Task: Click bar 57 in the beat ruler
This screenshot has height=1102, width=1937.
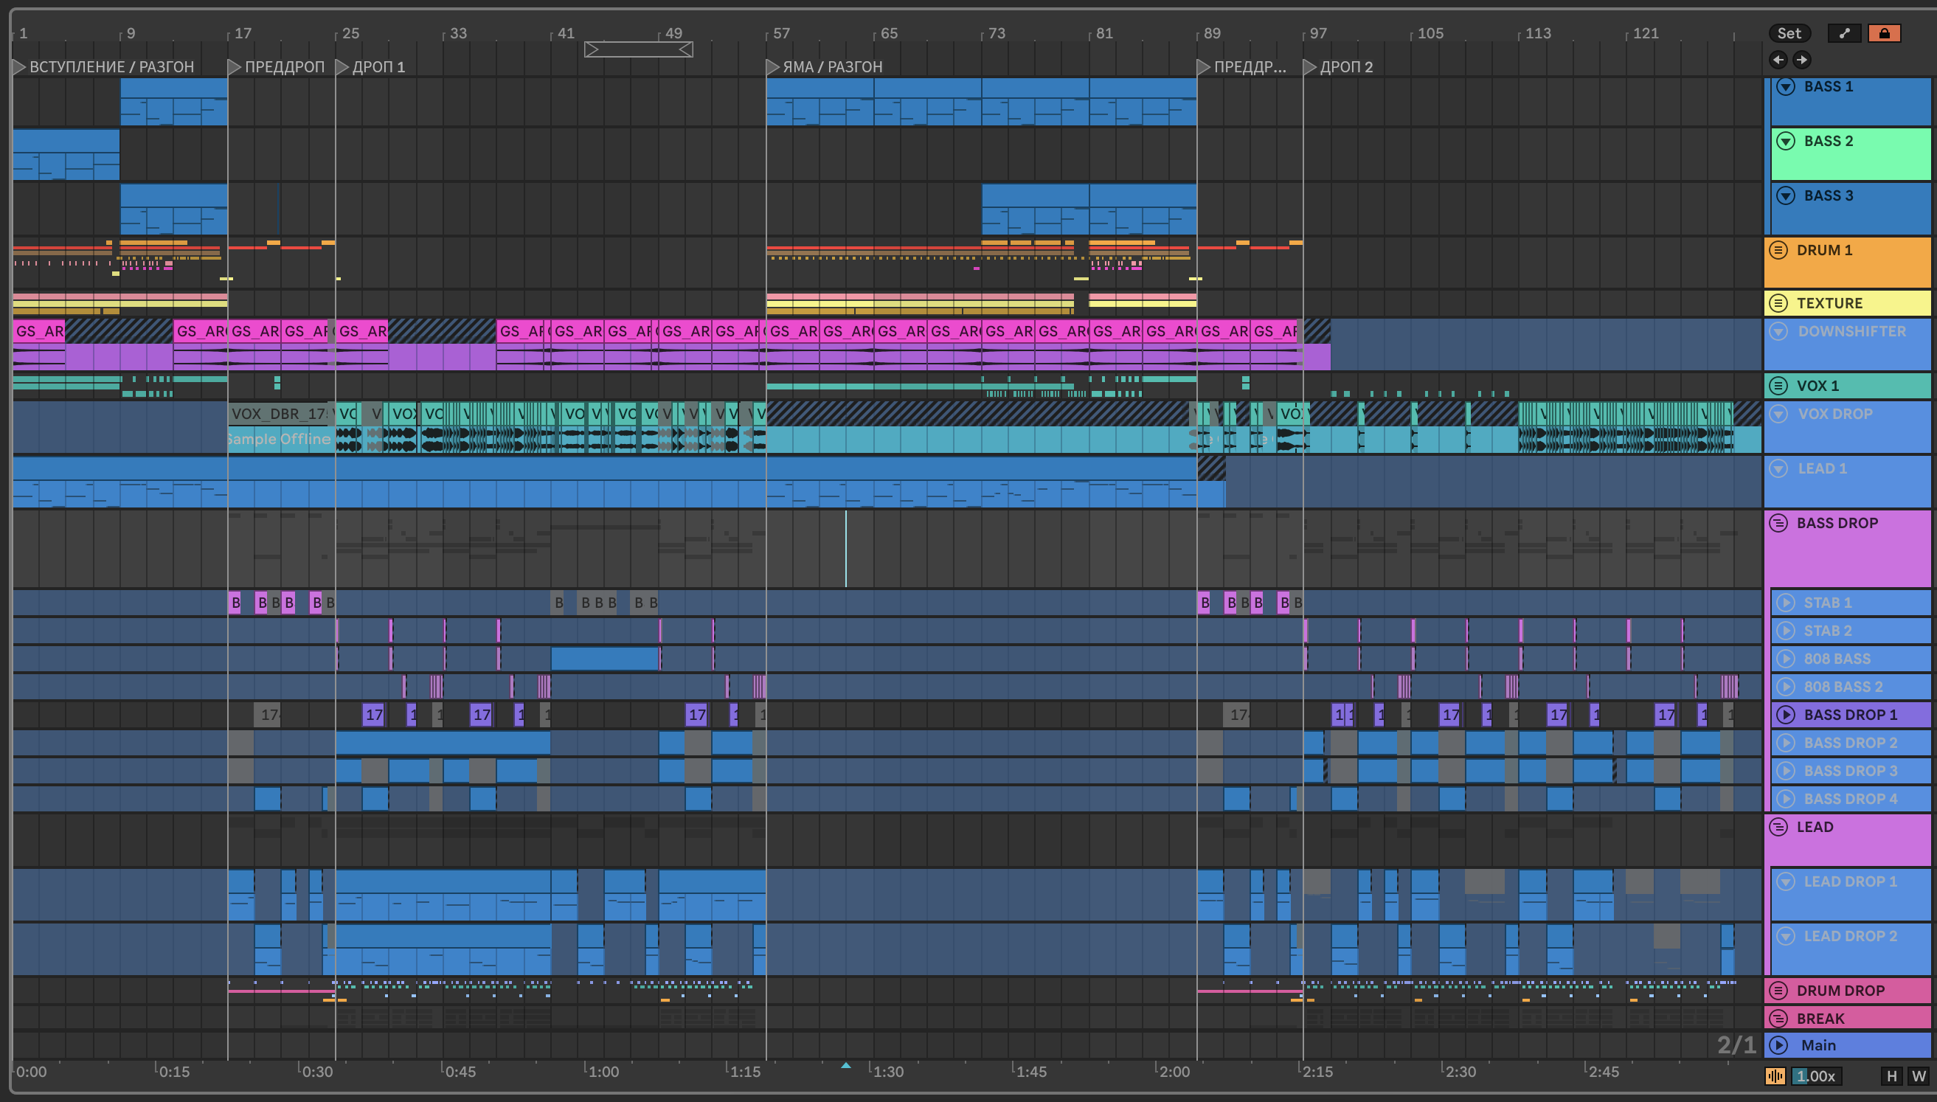Action: click(781, 33)
